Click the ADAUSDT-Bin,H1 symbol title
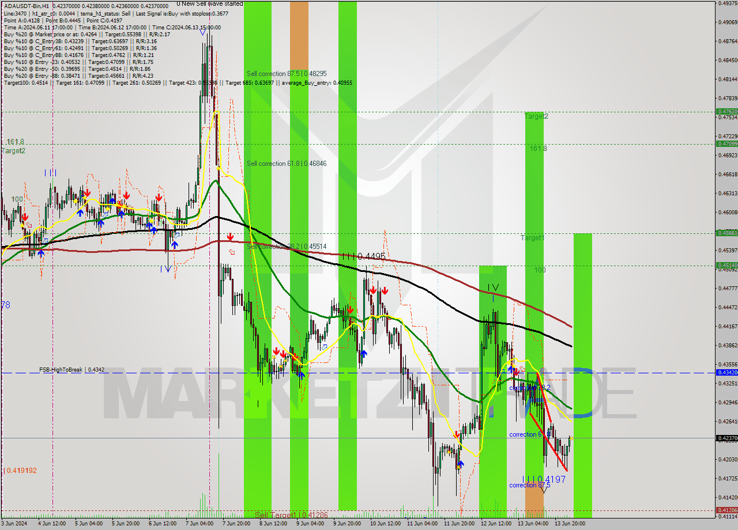The width and height of the screenshot is (738, 530). [27, 6]
